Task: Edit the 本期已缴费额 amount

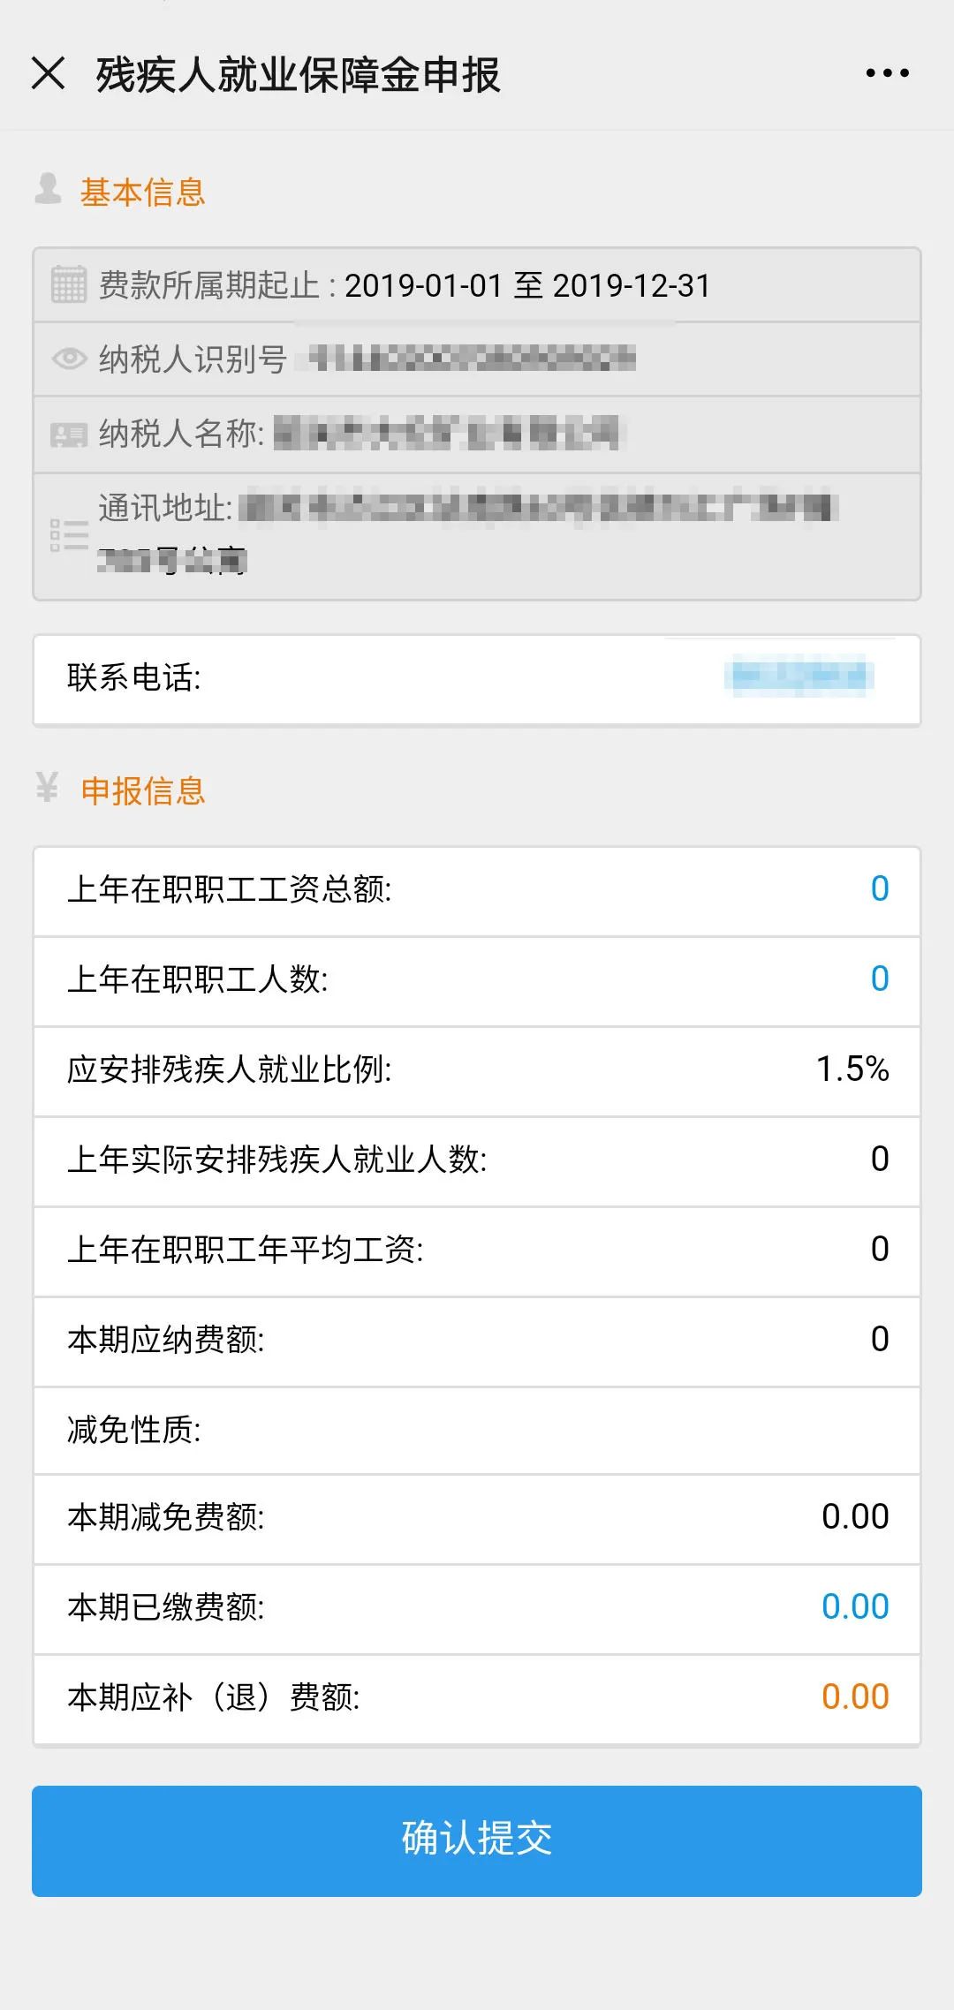Action: [x=854, y=1607]
